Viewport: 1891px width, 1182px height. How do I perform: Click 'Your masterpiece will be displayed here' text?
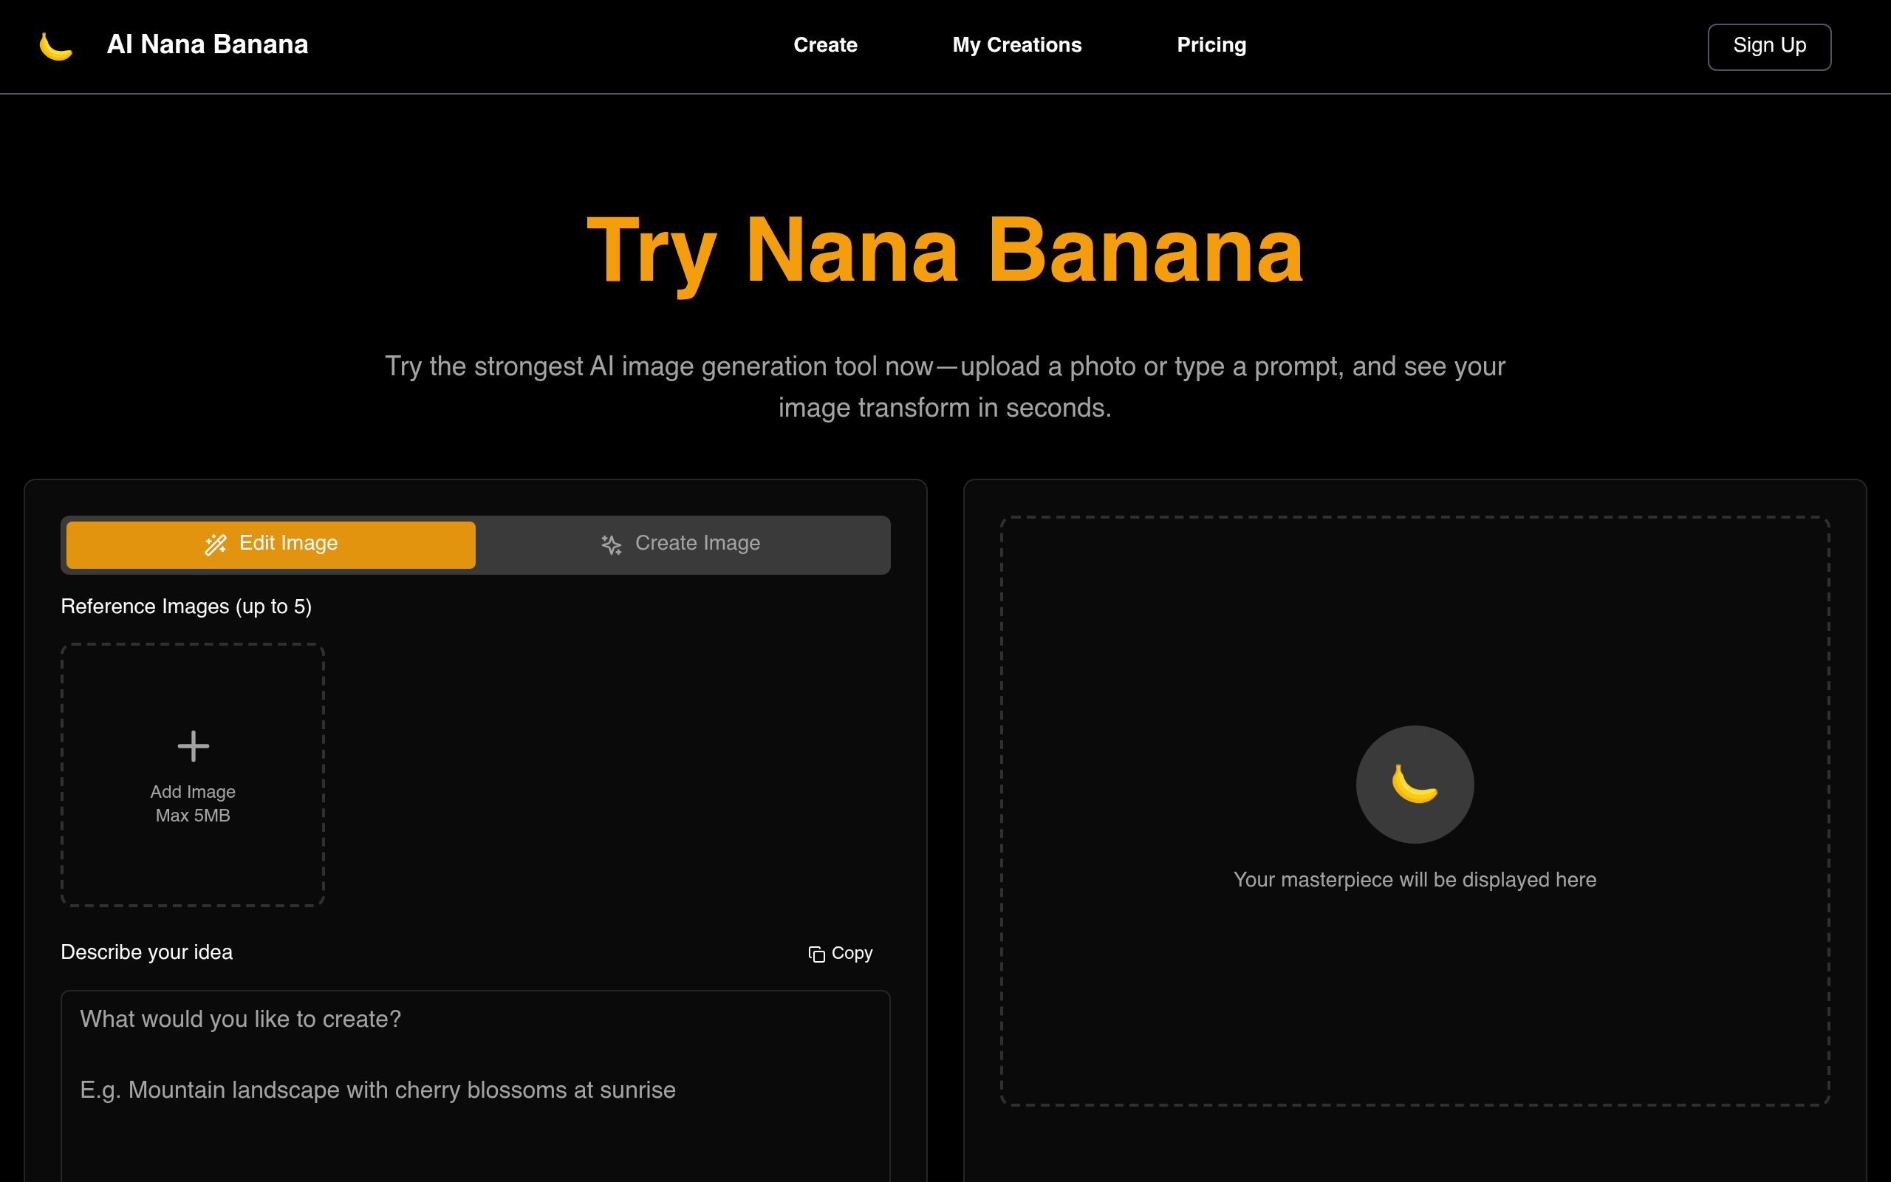[1415, 879]
